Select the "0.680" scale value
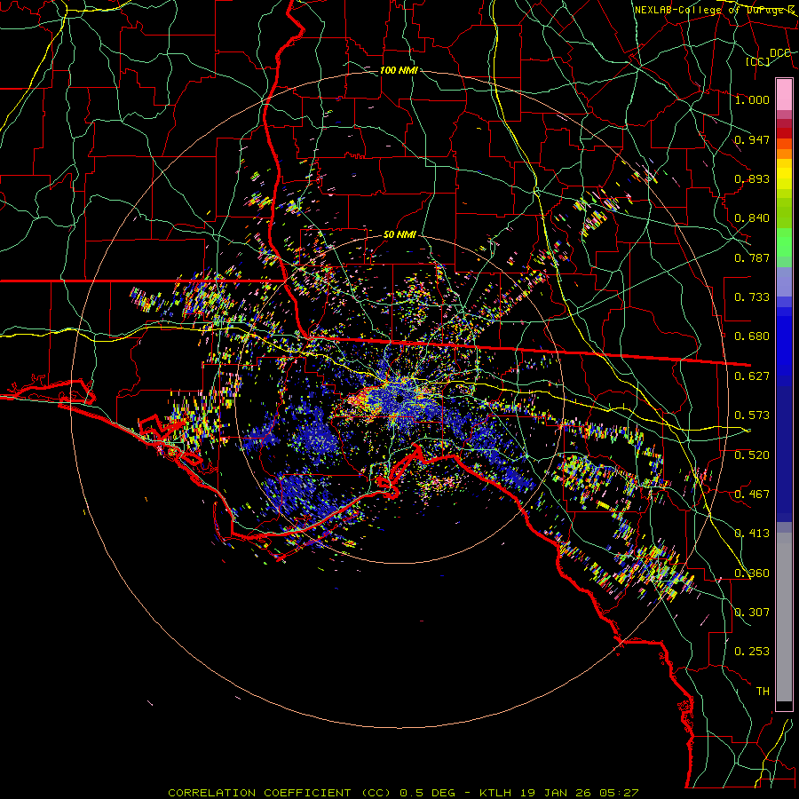Viewport: 799px width, 799px height. [752, 336]
